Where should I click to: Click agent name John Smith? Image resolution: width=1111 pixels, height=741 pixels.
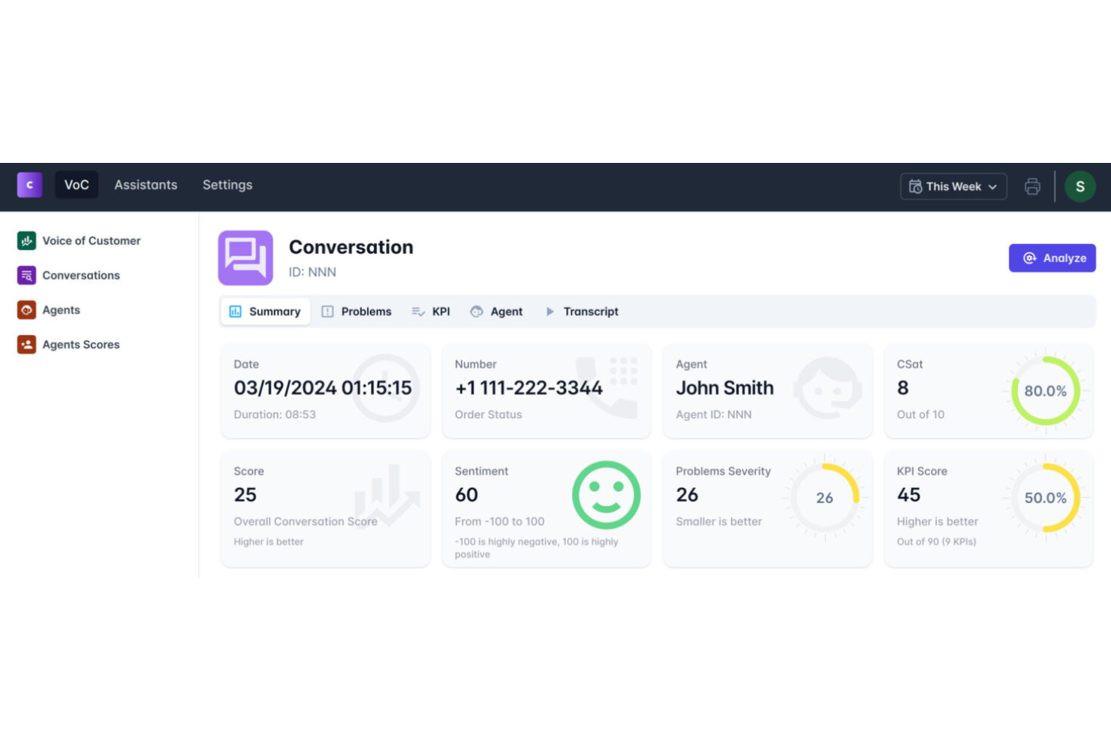[724, 387]
